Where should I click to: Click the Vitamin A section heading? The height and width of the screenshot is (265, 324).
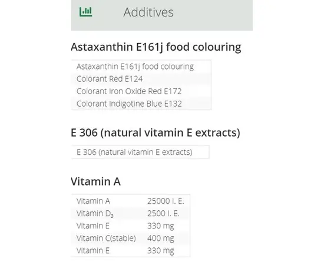[x=95, y=181]
